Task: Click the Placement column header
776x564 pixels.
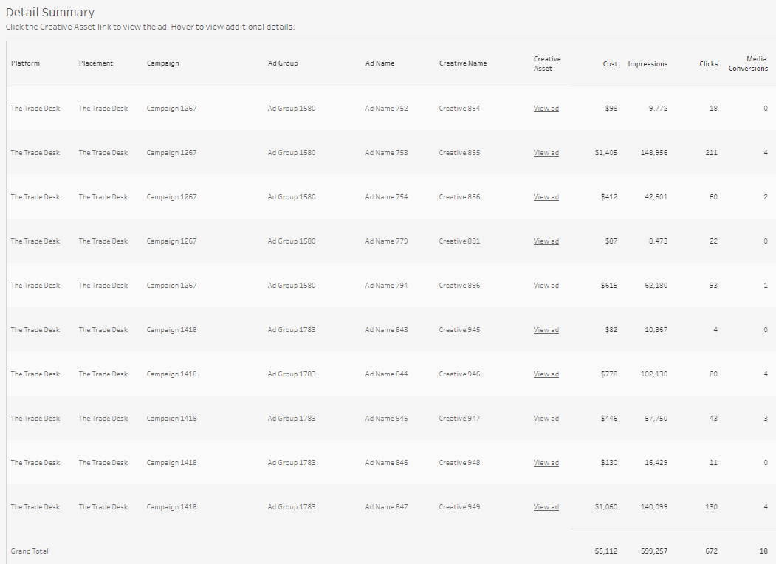Action: 96,63
